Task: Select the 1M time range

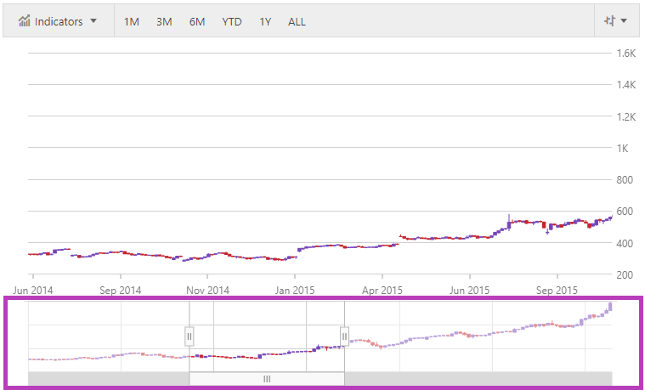Action: pyautogui.click(x=132, y=21)
